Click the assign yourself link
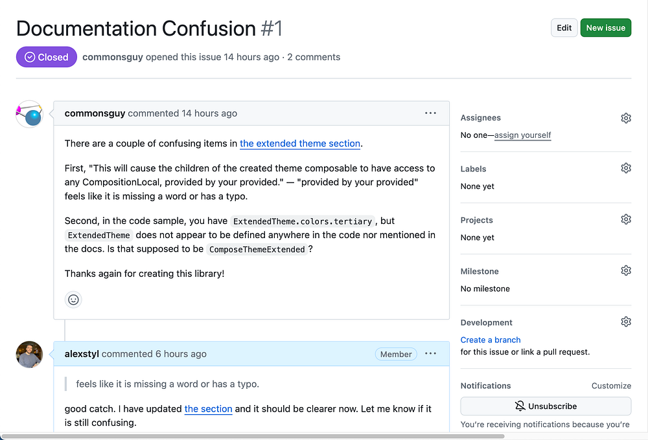 pos(522,135)
